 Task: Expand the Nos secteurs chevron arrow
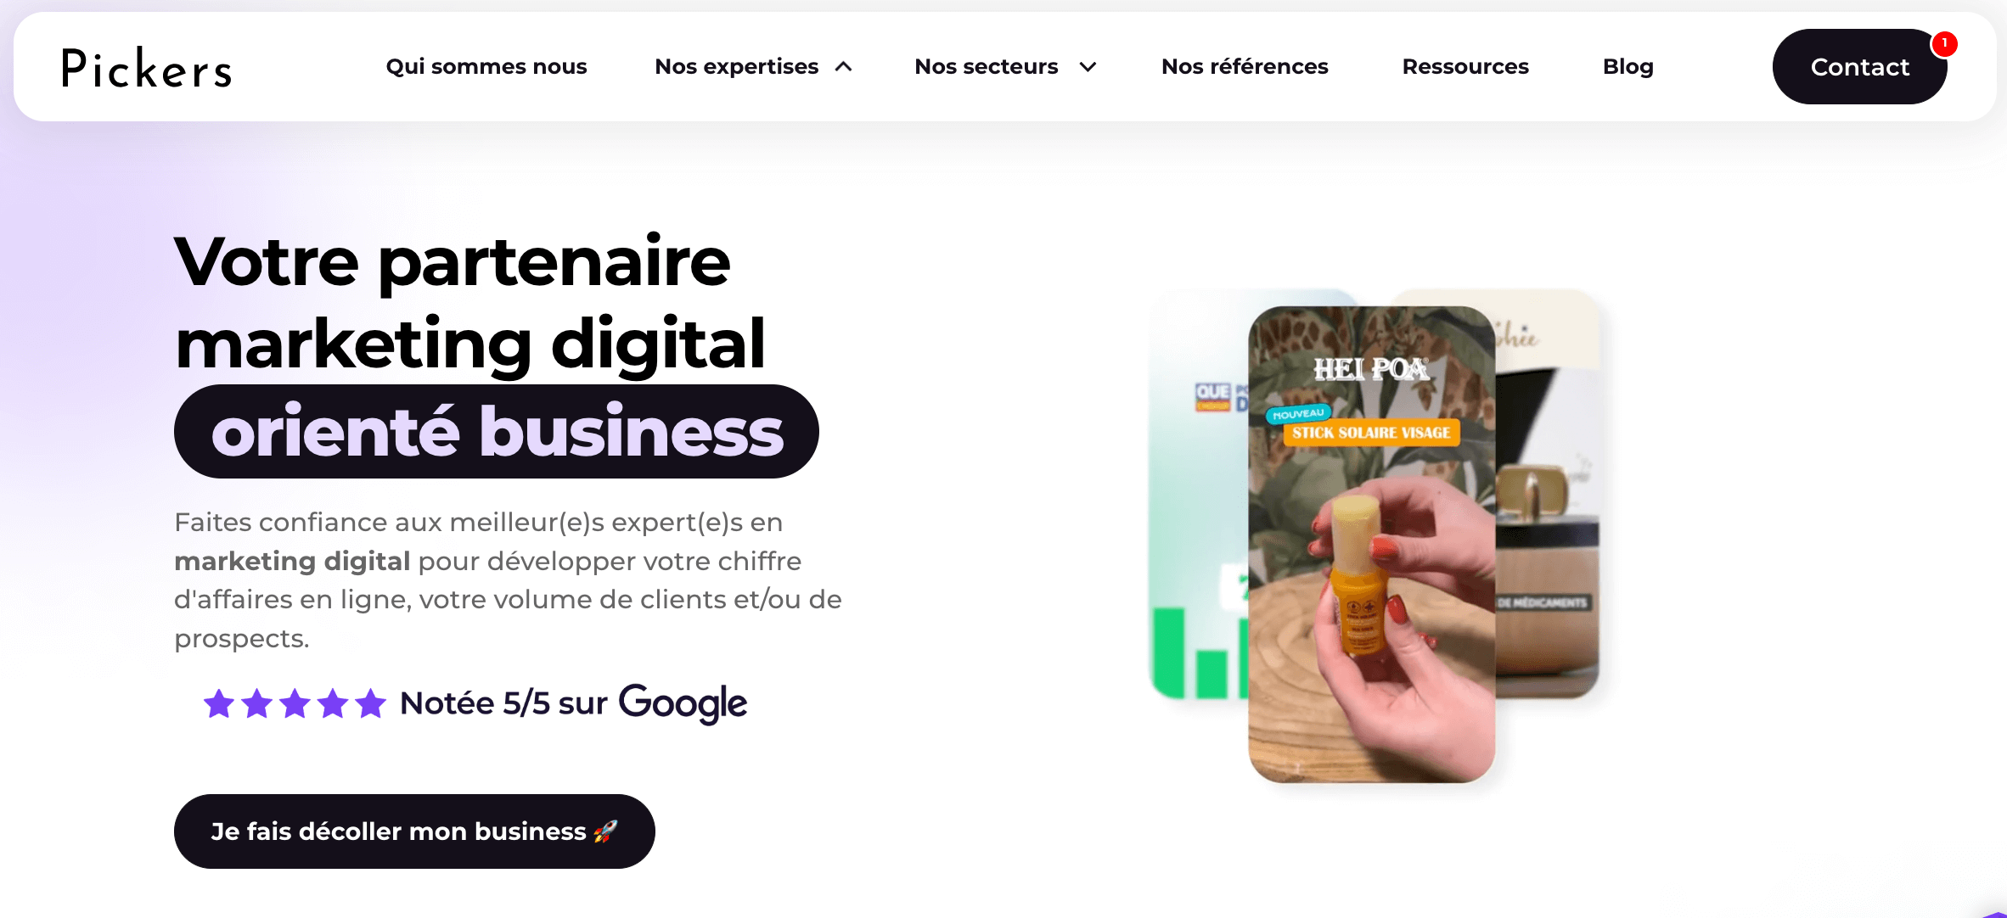(1088, 67)
